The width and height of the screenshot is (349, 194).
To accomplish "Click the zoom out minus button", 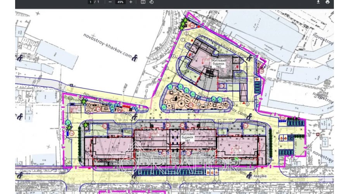I will click(x=110, y=2).
